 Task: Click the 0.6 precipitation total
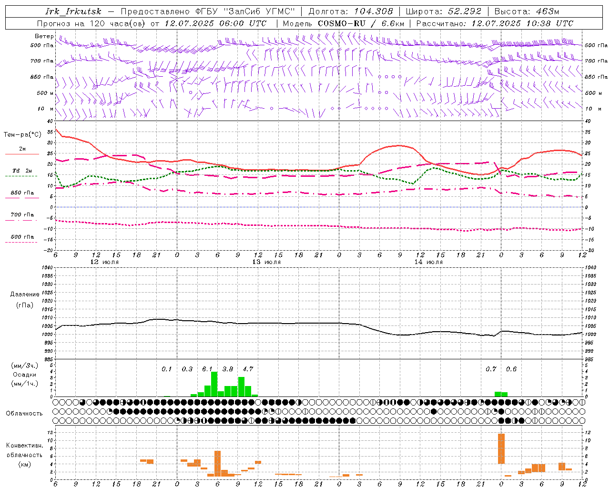coord(511,369)
